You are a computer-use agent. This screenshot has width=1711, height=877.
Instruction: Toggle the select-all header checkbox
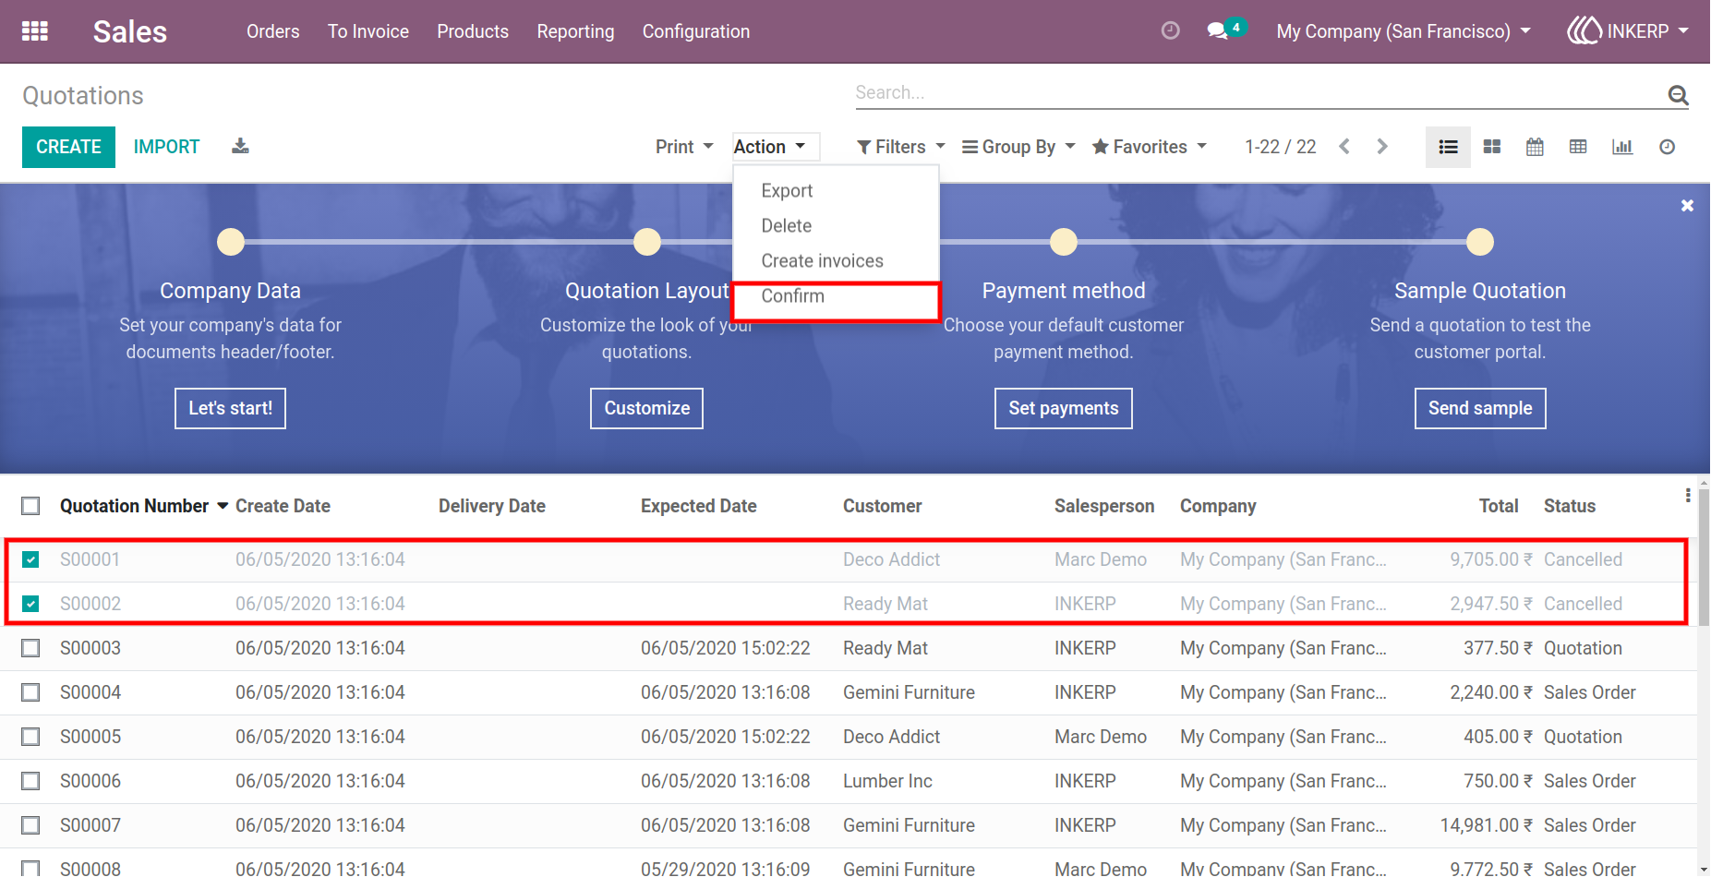click(x=30, y=506)
